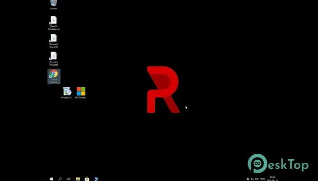318x181 pixels.
Task: Select the Google Chrome desktop shortcut
Action: pyautogui.click(x=54, y=76)
